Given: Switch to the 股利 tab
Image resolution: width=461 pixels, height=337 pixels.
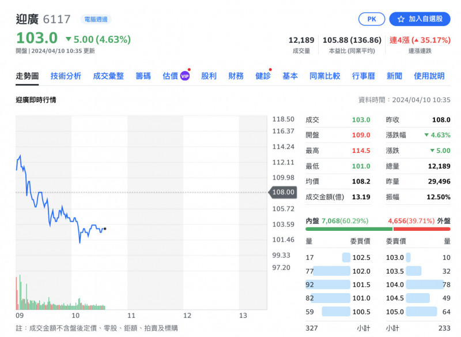Looking at the screenshot, I should click(x=209, y=76).
